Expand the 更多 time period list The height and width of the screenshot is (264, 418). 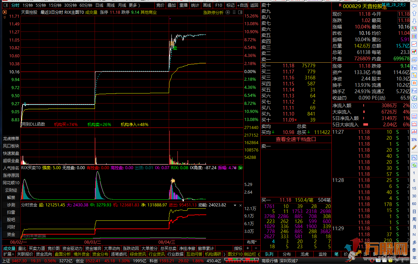(134, 5)
